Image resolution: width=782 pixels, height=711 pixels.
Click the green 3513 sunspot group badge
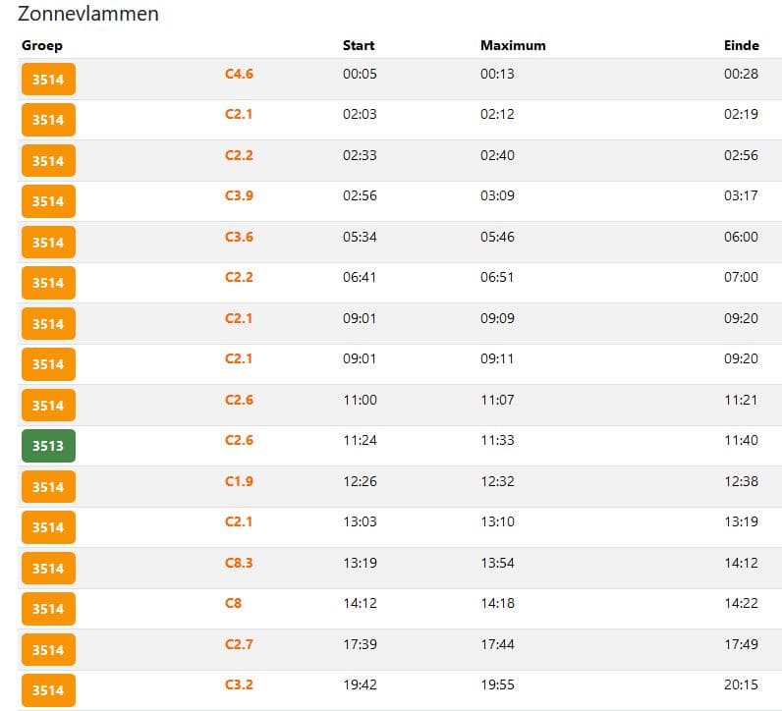48,446
